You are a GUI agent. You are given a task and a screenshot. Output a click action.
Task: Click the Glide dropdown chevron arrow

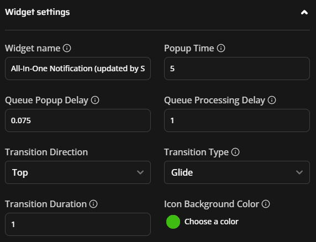tap(299, 172)
